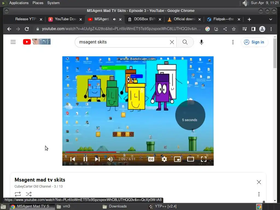Open System menu

coord(53,3)
